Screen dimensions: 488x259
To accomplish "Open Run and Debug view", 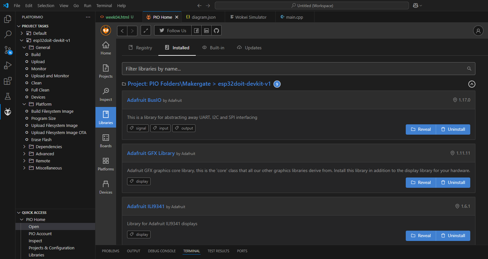I will coord(8,65).
